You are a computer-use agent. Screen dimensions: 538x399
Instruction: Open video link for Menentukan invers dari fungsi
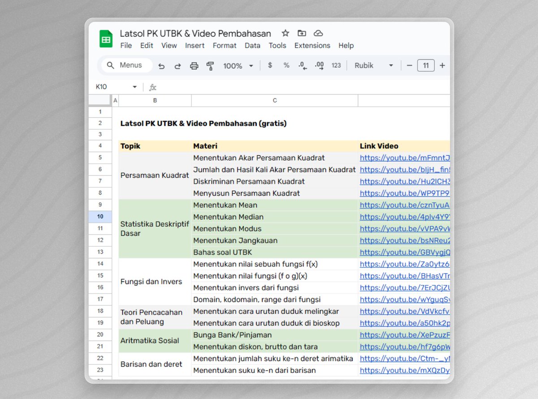pos(405,288)
